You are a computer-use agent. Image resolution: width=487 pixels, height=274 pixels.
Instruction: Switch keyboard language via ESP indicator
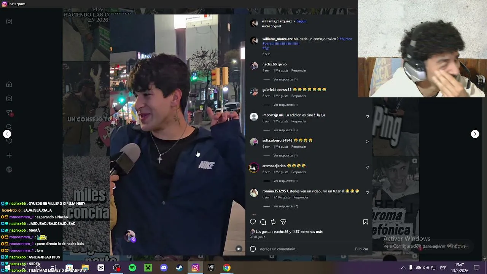point(443,268)
